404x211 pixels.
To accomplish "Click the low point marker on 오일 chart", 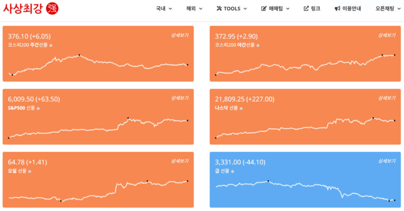I will click(x=60, y=201).
